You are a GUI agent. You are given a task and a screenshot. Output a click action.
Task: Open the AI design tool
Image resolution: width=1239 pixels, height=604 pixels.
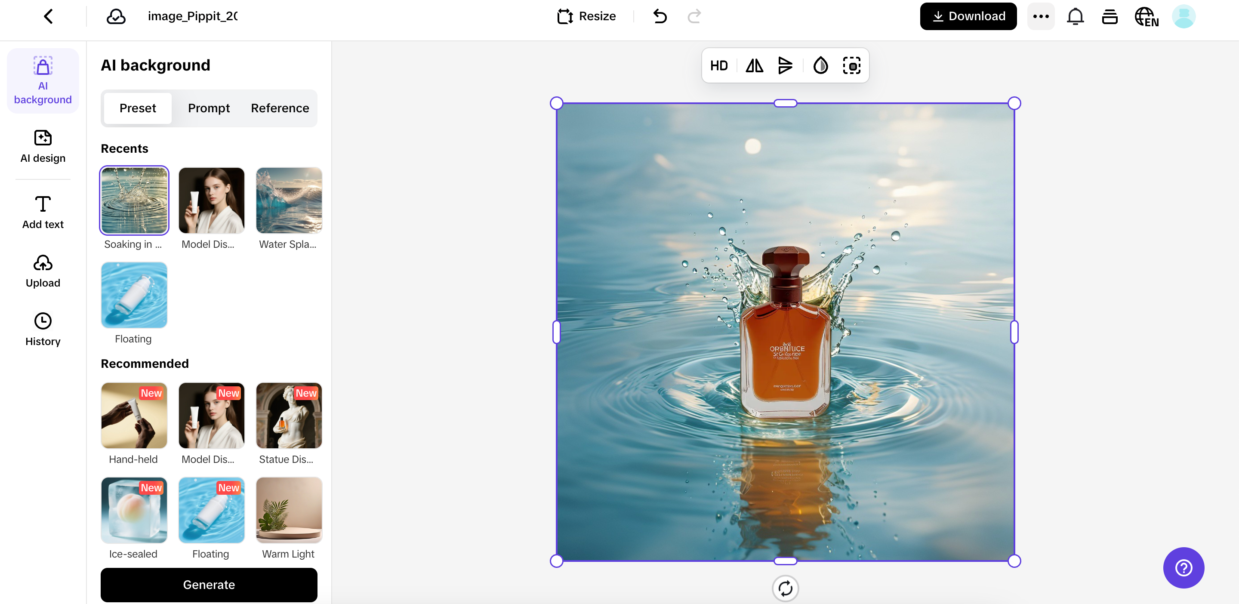tap(43, 146)
